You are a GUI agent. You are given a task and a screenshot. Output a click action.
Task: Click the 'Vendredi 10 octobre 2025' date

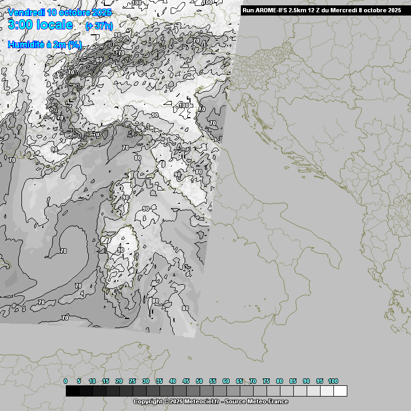(x=60, y=12)
